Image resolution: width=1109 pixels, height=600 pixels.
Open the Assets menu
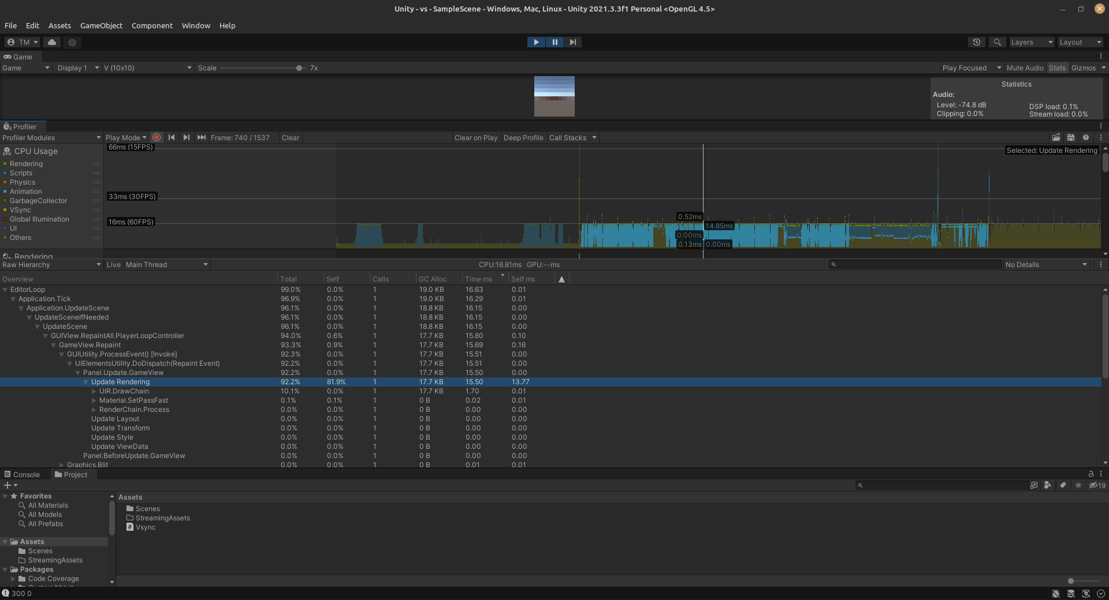(59, 25)
